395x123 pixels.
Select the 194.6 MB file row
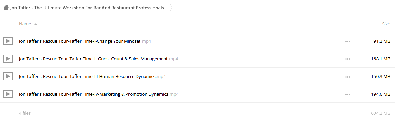tap(197, 94)
